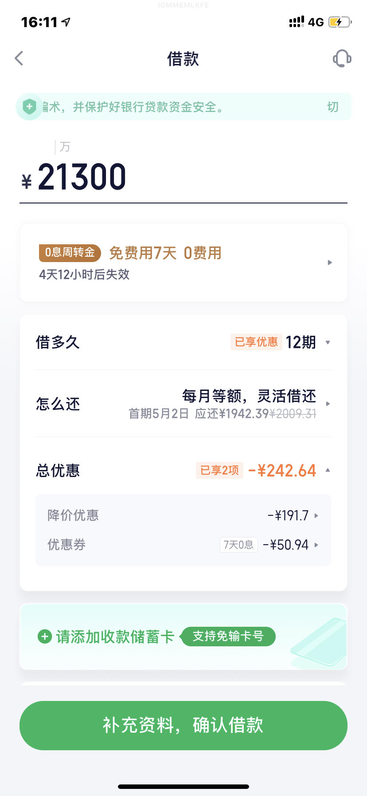Tap the battery charging indicator
Screen dimensions: 367x796
340,22
